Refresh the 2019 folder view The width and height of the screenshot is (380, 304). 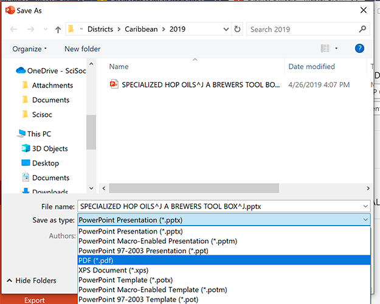[237, 29]
